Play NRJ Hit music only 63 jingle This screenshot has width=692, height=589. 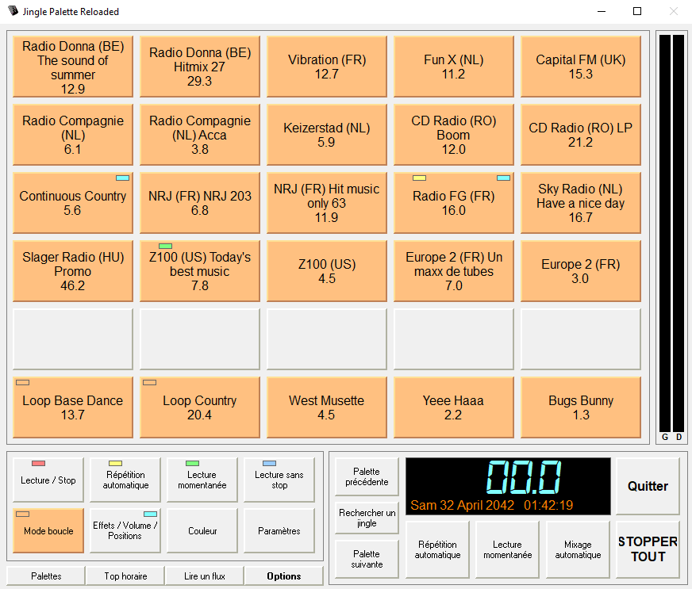(327, 203)
